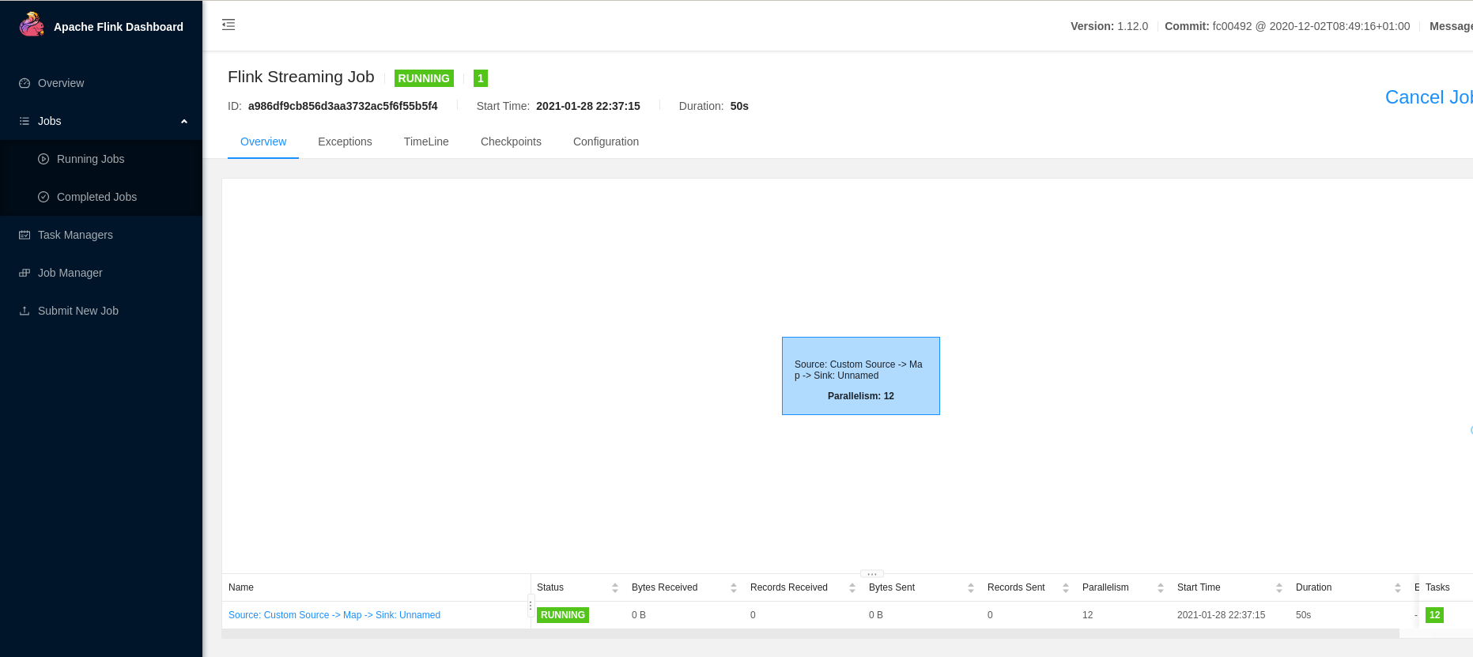Sort table by Records Sent column
This screenshot has height=657, width=1473.
[x=1066, y=587]
